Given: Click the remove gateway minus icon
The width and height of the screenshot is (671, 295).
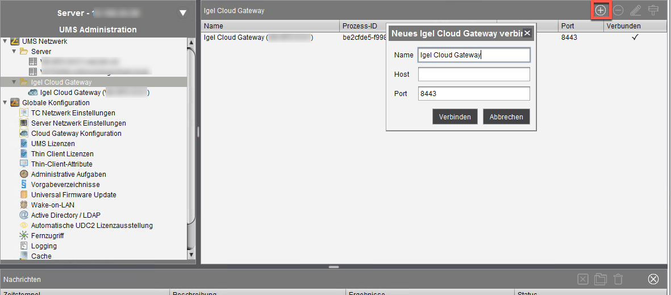Looking at the screenshot, I should pyautogui.click(x=618, y=10).
